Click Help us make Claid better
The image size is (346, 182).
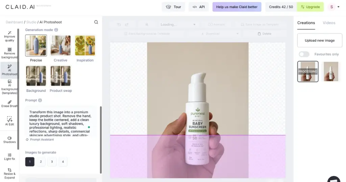(x=237, y=7)
